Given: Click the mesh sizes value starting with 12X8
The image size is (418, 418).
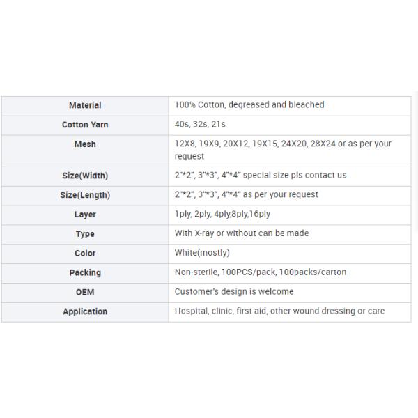Looking at the screenshot, I should [x=283, y=149].
